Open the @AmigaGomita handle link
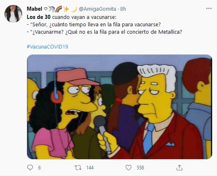Screen dimensions: 217x176 click(x=98, y=9)
